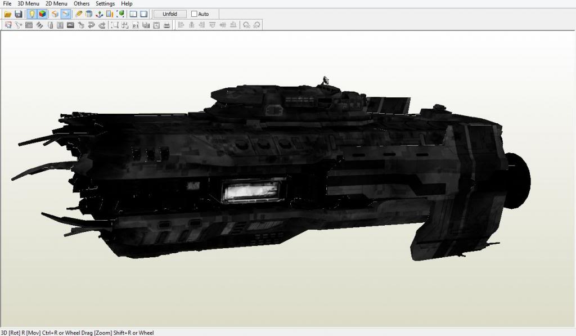Click the diagonal stripes flap tool icon
This screenshot has height=336, width=576.
(x=39, y=25)
